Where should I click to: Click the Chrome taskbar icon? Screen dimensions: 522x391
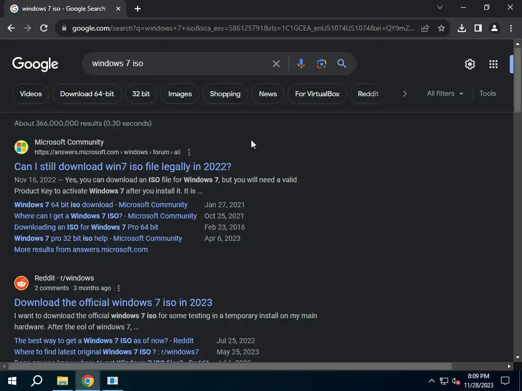coord(88,381)
